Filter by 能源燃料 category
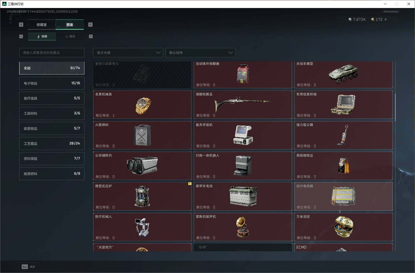415x273 pixels. pos(52,174)
